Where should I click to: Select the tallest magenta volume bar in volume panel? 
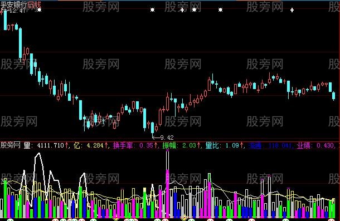(x=167, y=194)
